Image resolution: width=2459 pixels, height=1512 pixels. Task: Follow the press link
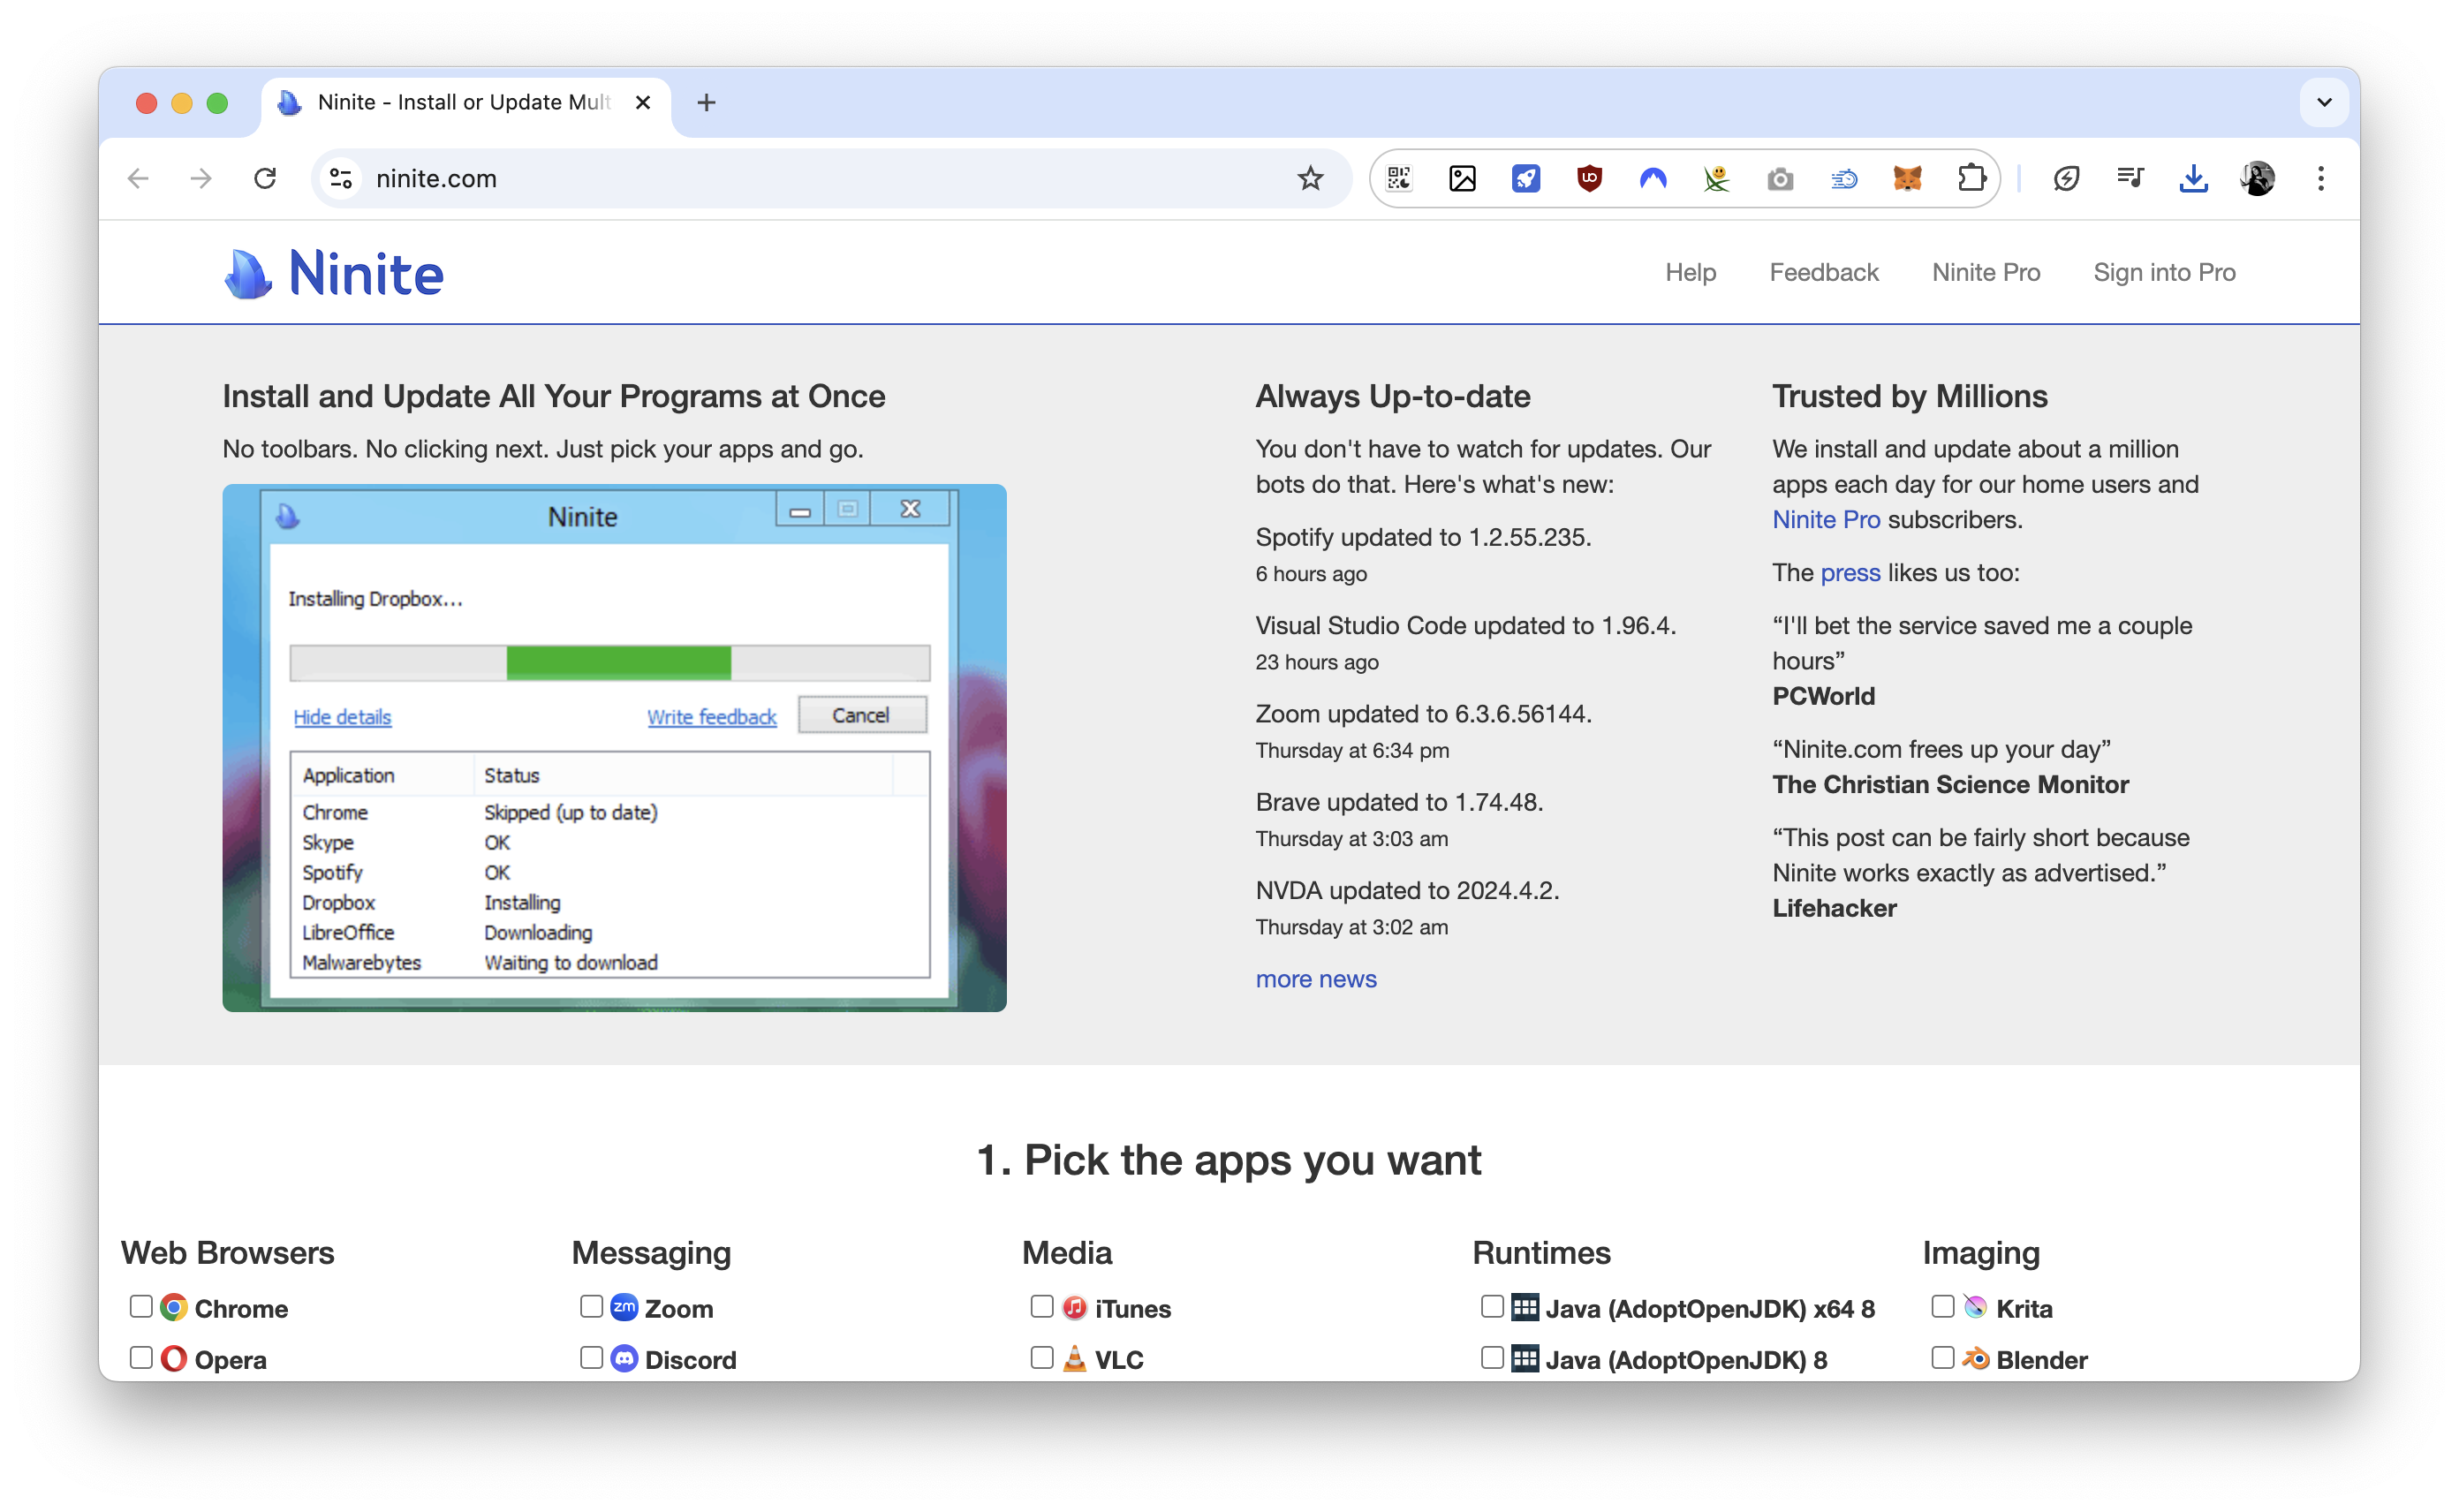tap(1850, 572)
